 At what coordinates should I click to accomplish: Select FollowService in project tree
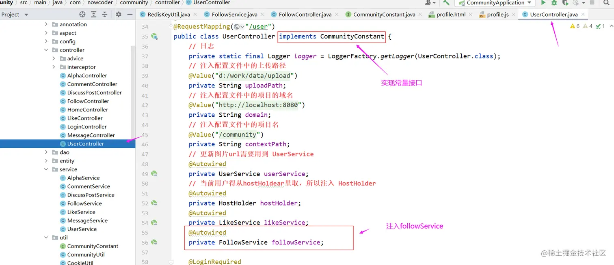(x=84, y=203)
